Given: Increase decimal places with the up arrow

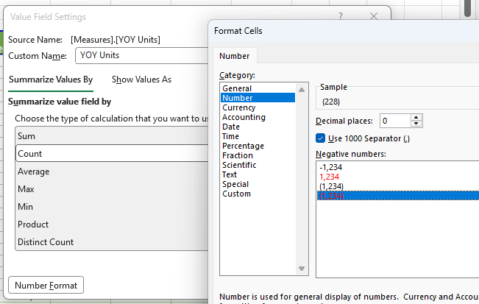Looking at the screenshot, I should [416, 118].
